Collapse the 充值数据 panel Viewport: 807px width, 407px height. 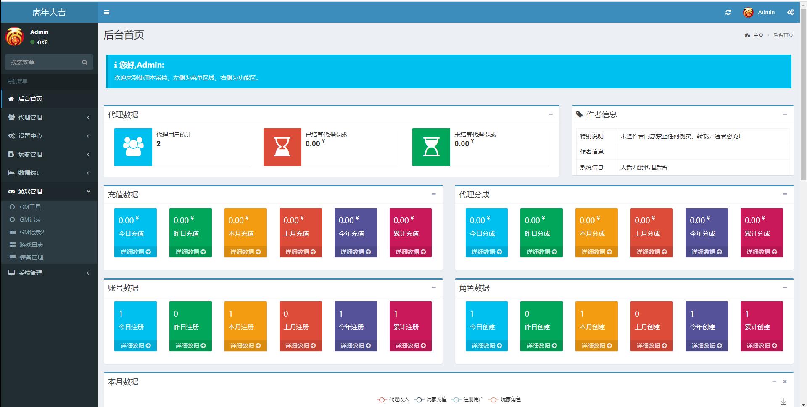pyautogui.click(x=433, y=194)
